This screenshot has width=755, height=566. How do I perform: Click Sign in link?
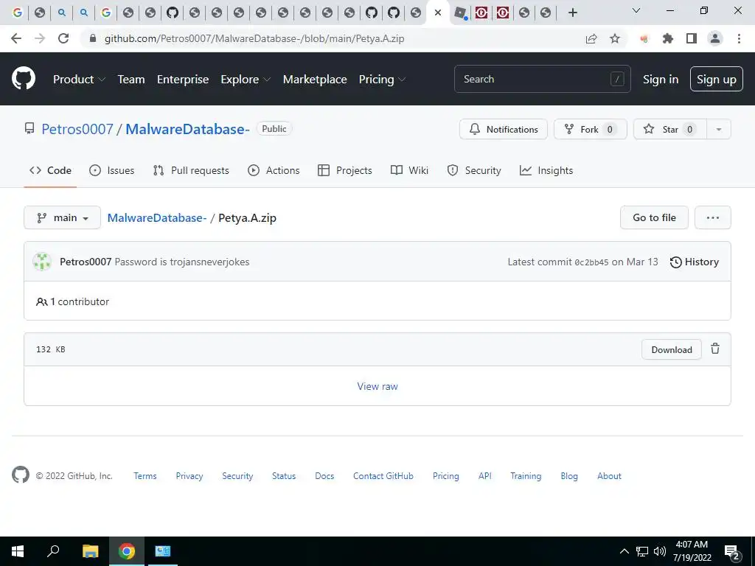661,80
